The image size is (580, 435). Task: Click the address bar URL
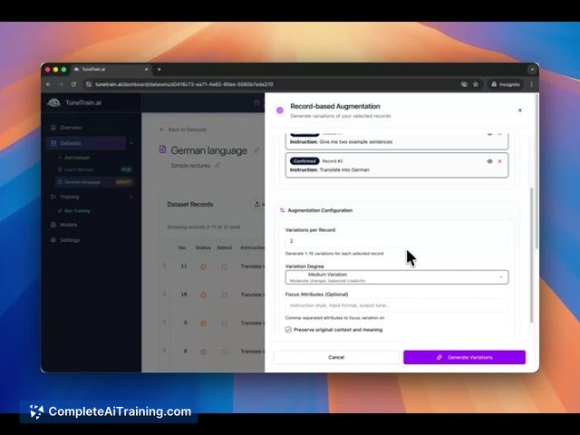pyautogui.click(x=184, y=84)
